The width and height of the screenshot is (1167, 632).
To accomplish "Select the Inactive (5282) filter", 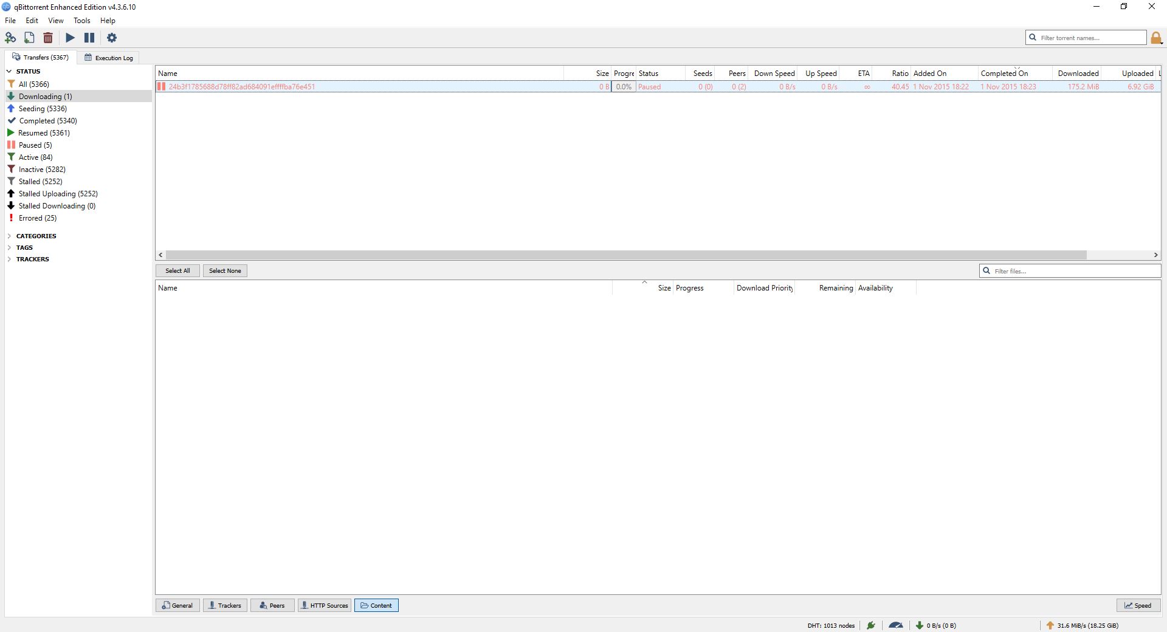I will coord(78,169).
